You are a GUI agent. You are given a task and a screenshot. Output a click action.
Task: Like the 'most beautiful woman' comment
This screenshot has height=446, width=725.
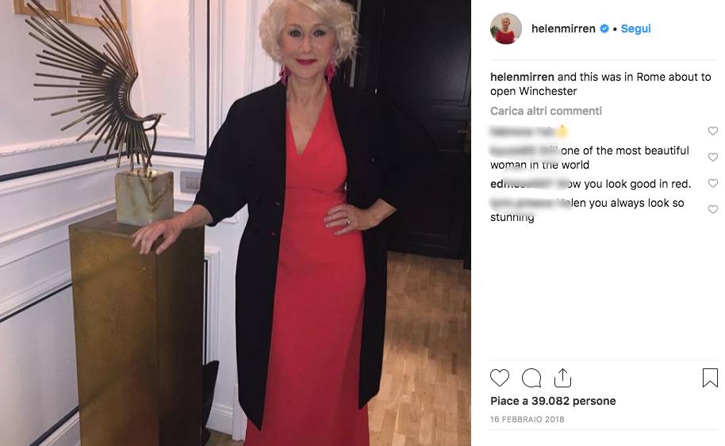click(x=712, y=157)
